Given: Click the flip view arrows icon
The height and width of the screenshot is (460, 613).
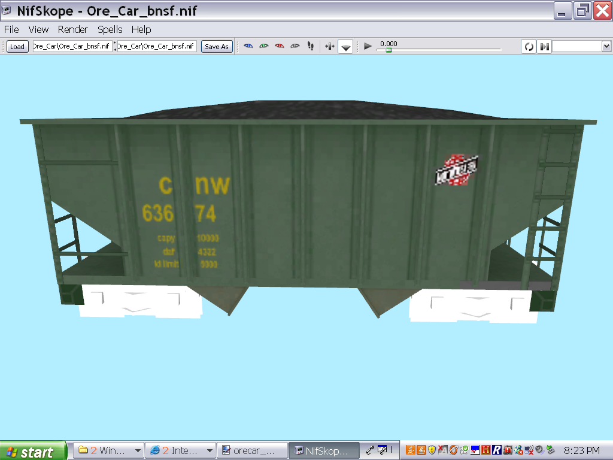Looking at the screenshot, I should pos(330,47).
